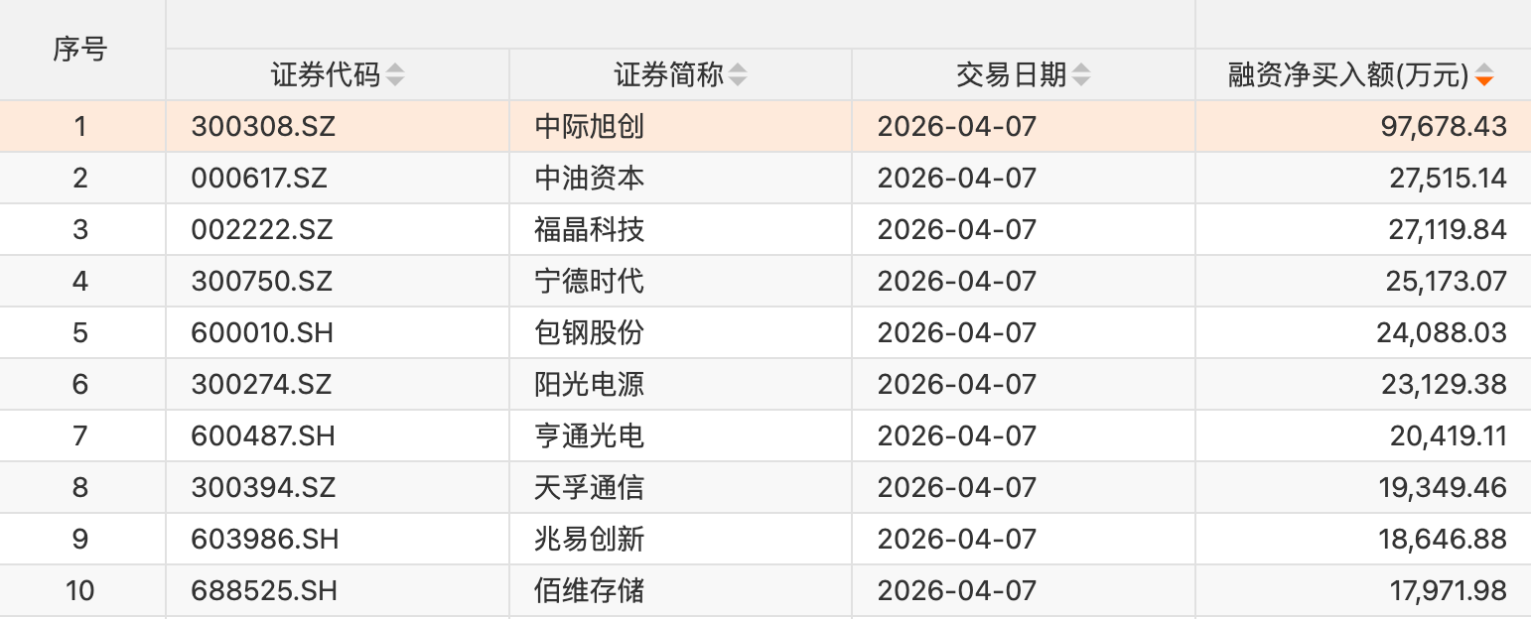Screen dimensions: 1531x619
Task: Click 亨通光电 in row seven
Action: point(590,436)
